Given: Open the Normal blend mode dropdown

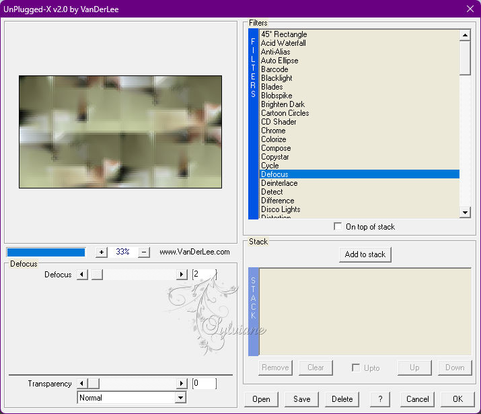Looking at the screenshot, I should click(181, 398).
